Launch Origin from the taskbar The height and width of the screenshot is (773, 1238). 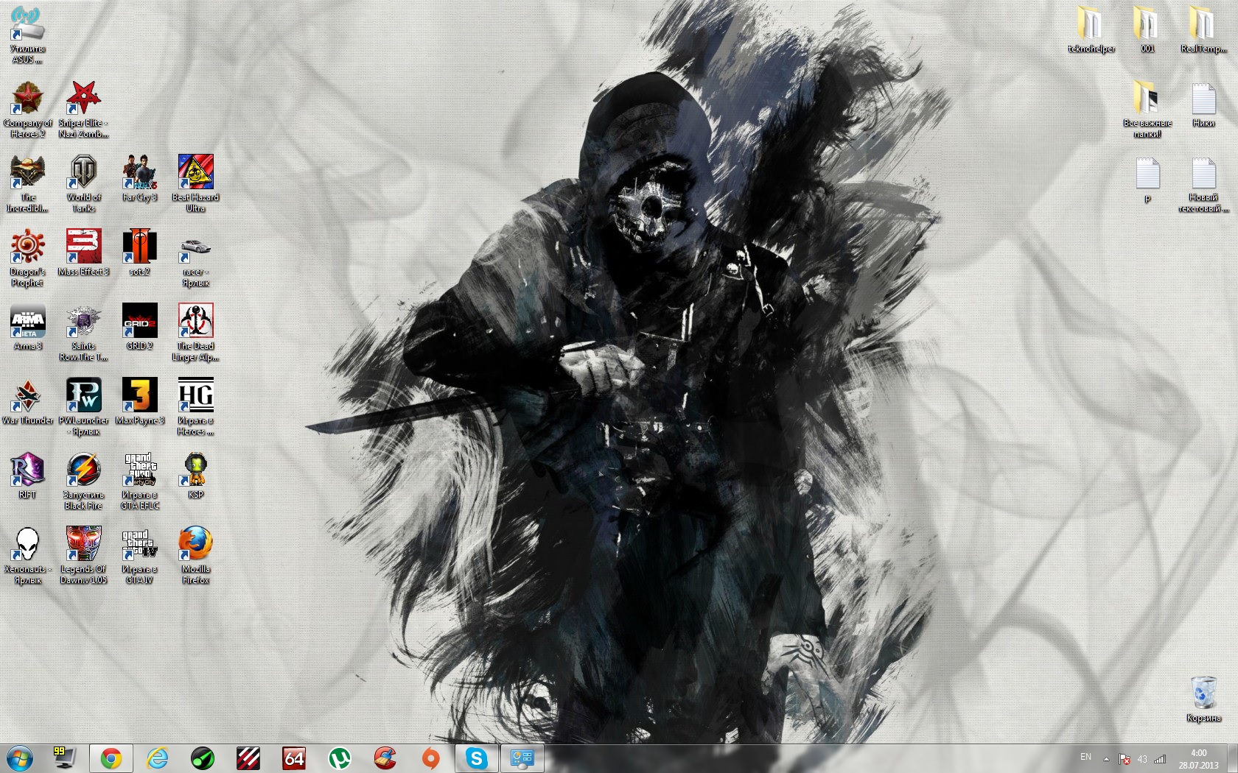coord(431,758)
